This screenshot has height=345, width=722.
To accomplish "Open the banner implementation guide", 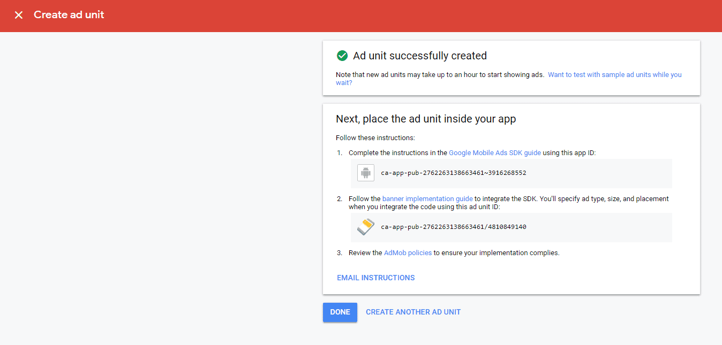I will 427,198.
